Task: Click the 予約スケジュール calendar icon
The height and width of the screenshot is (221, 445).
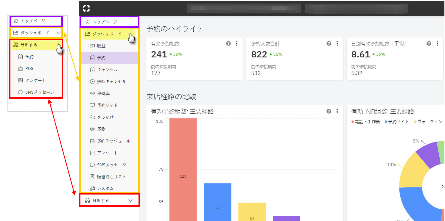Action: coord(92,141)
